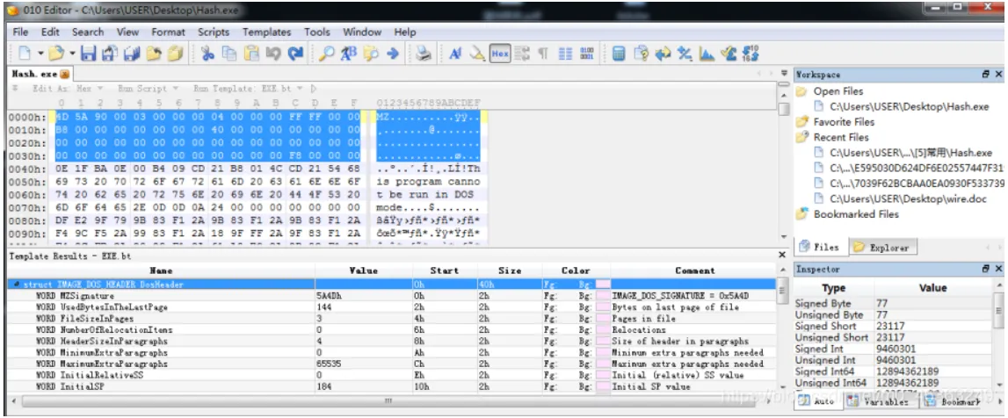The image size is (1008, 418).
Task: Click the Find in Files icon
Action: [x=370, y=54]
